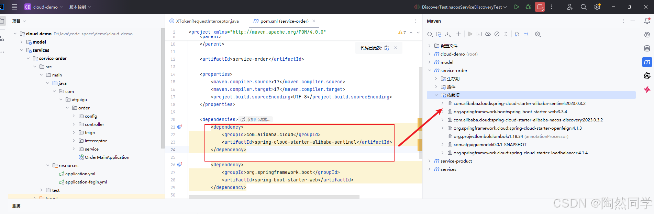Click the project tree vertical scrollbar
654x214 pixels.
coord(163,88)
